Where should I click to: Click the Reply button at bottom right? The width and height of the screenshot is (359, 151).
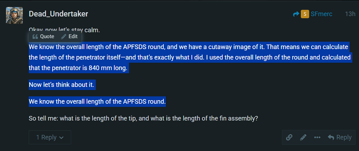coord(340,137)
